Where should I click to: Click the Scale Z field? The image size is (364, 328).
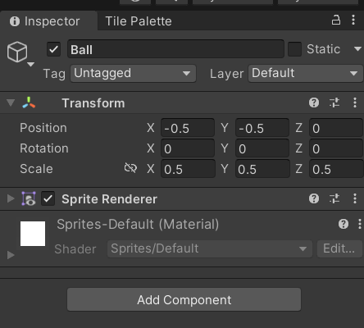click(x=336, y=169)
